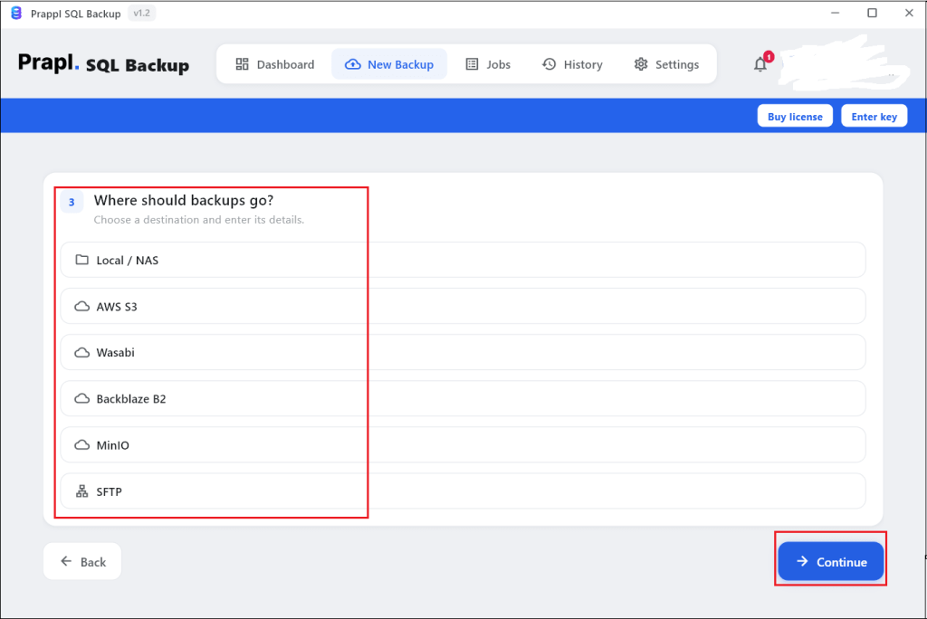Screen dimensions: 927x619
Task: Go to the Dashboard tab
Action: (x=275, y=64)
